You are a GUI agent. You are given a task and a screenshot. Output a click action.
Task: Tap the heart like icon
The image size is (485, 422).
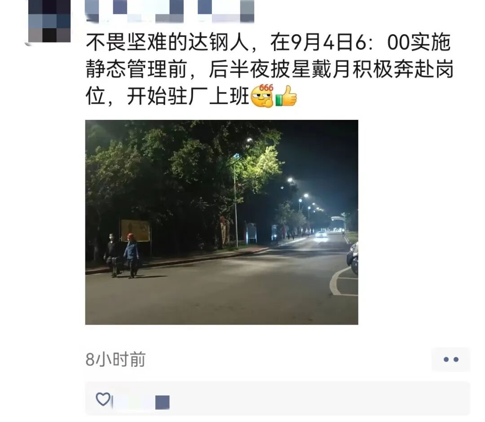103,399
